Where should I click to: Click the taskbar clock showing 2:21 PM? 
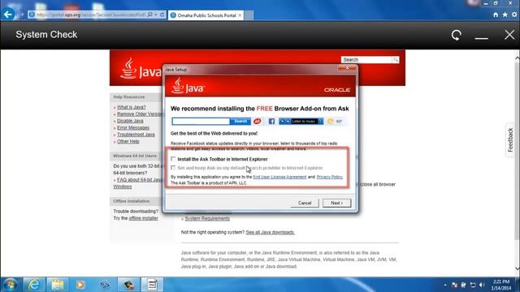point(501,285)
